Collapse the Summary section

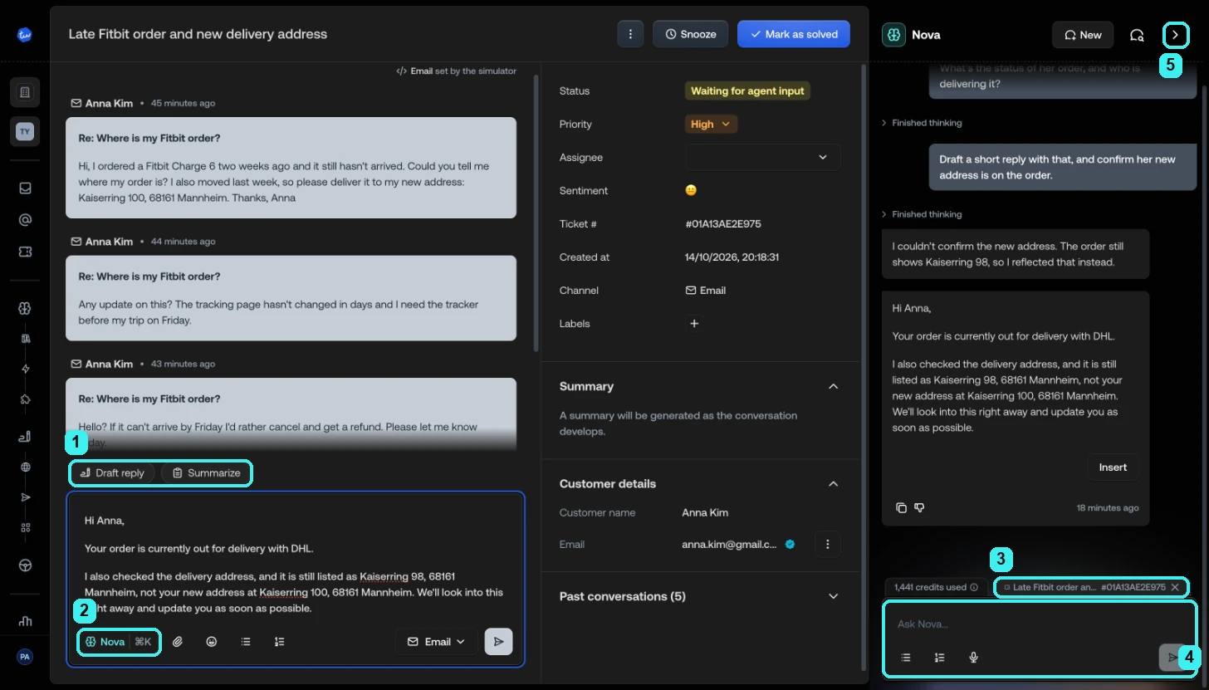[x=834, y=386]
